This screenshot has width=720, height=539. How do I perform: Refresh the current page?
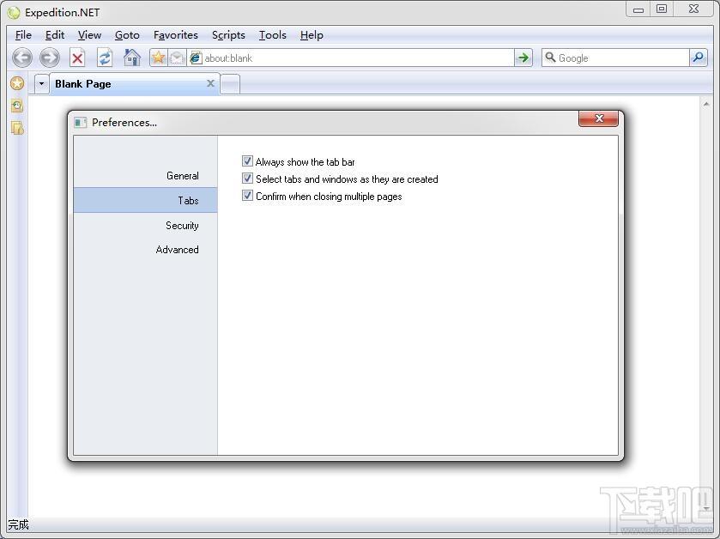click(x=105, y=58)
